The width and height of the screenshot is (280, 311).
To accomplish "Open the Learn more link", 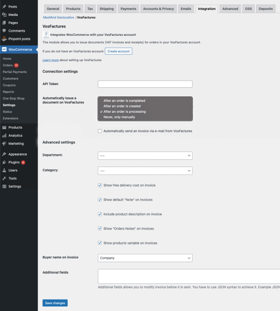I will click(51, 60).
